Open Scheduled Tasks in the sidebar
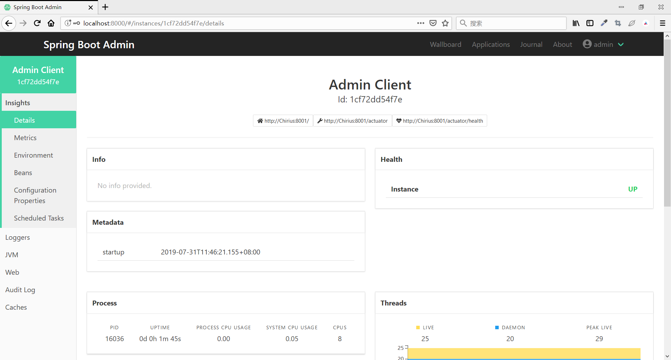This screenshot has width=671, height=360. [x=39, y=218]
